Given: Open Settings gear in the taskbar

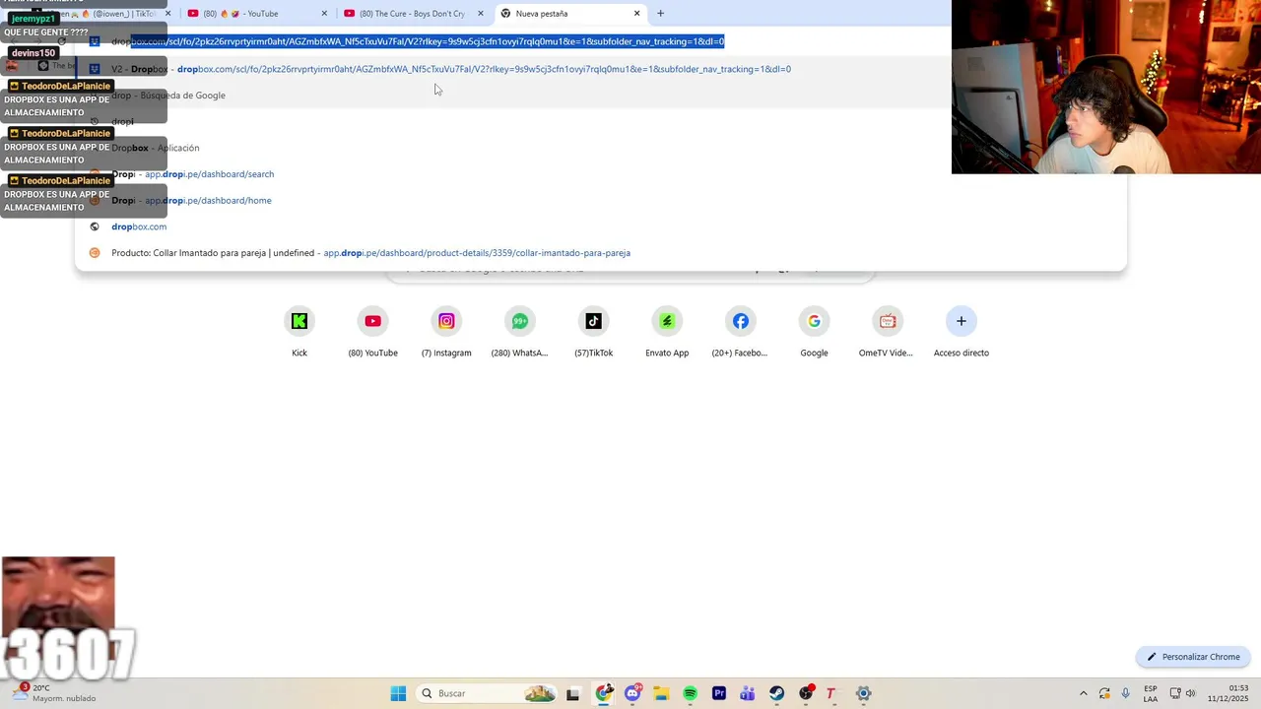Looking at the screenshot, I should [x=863, y=693].
